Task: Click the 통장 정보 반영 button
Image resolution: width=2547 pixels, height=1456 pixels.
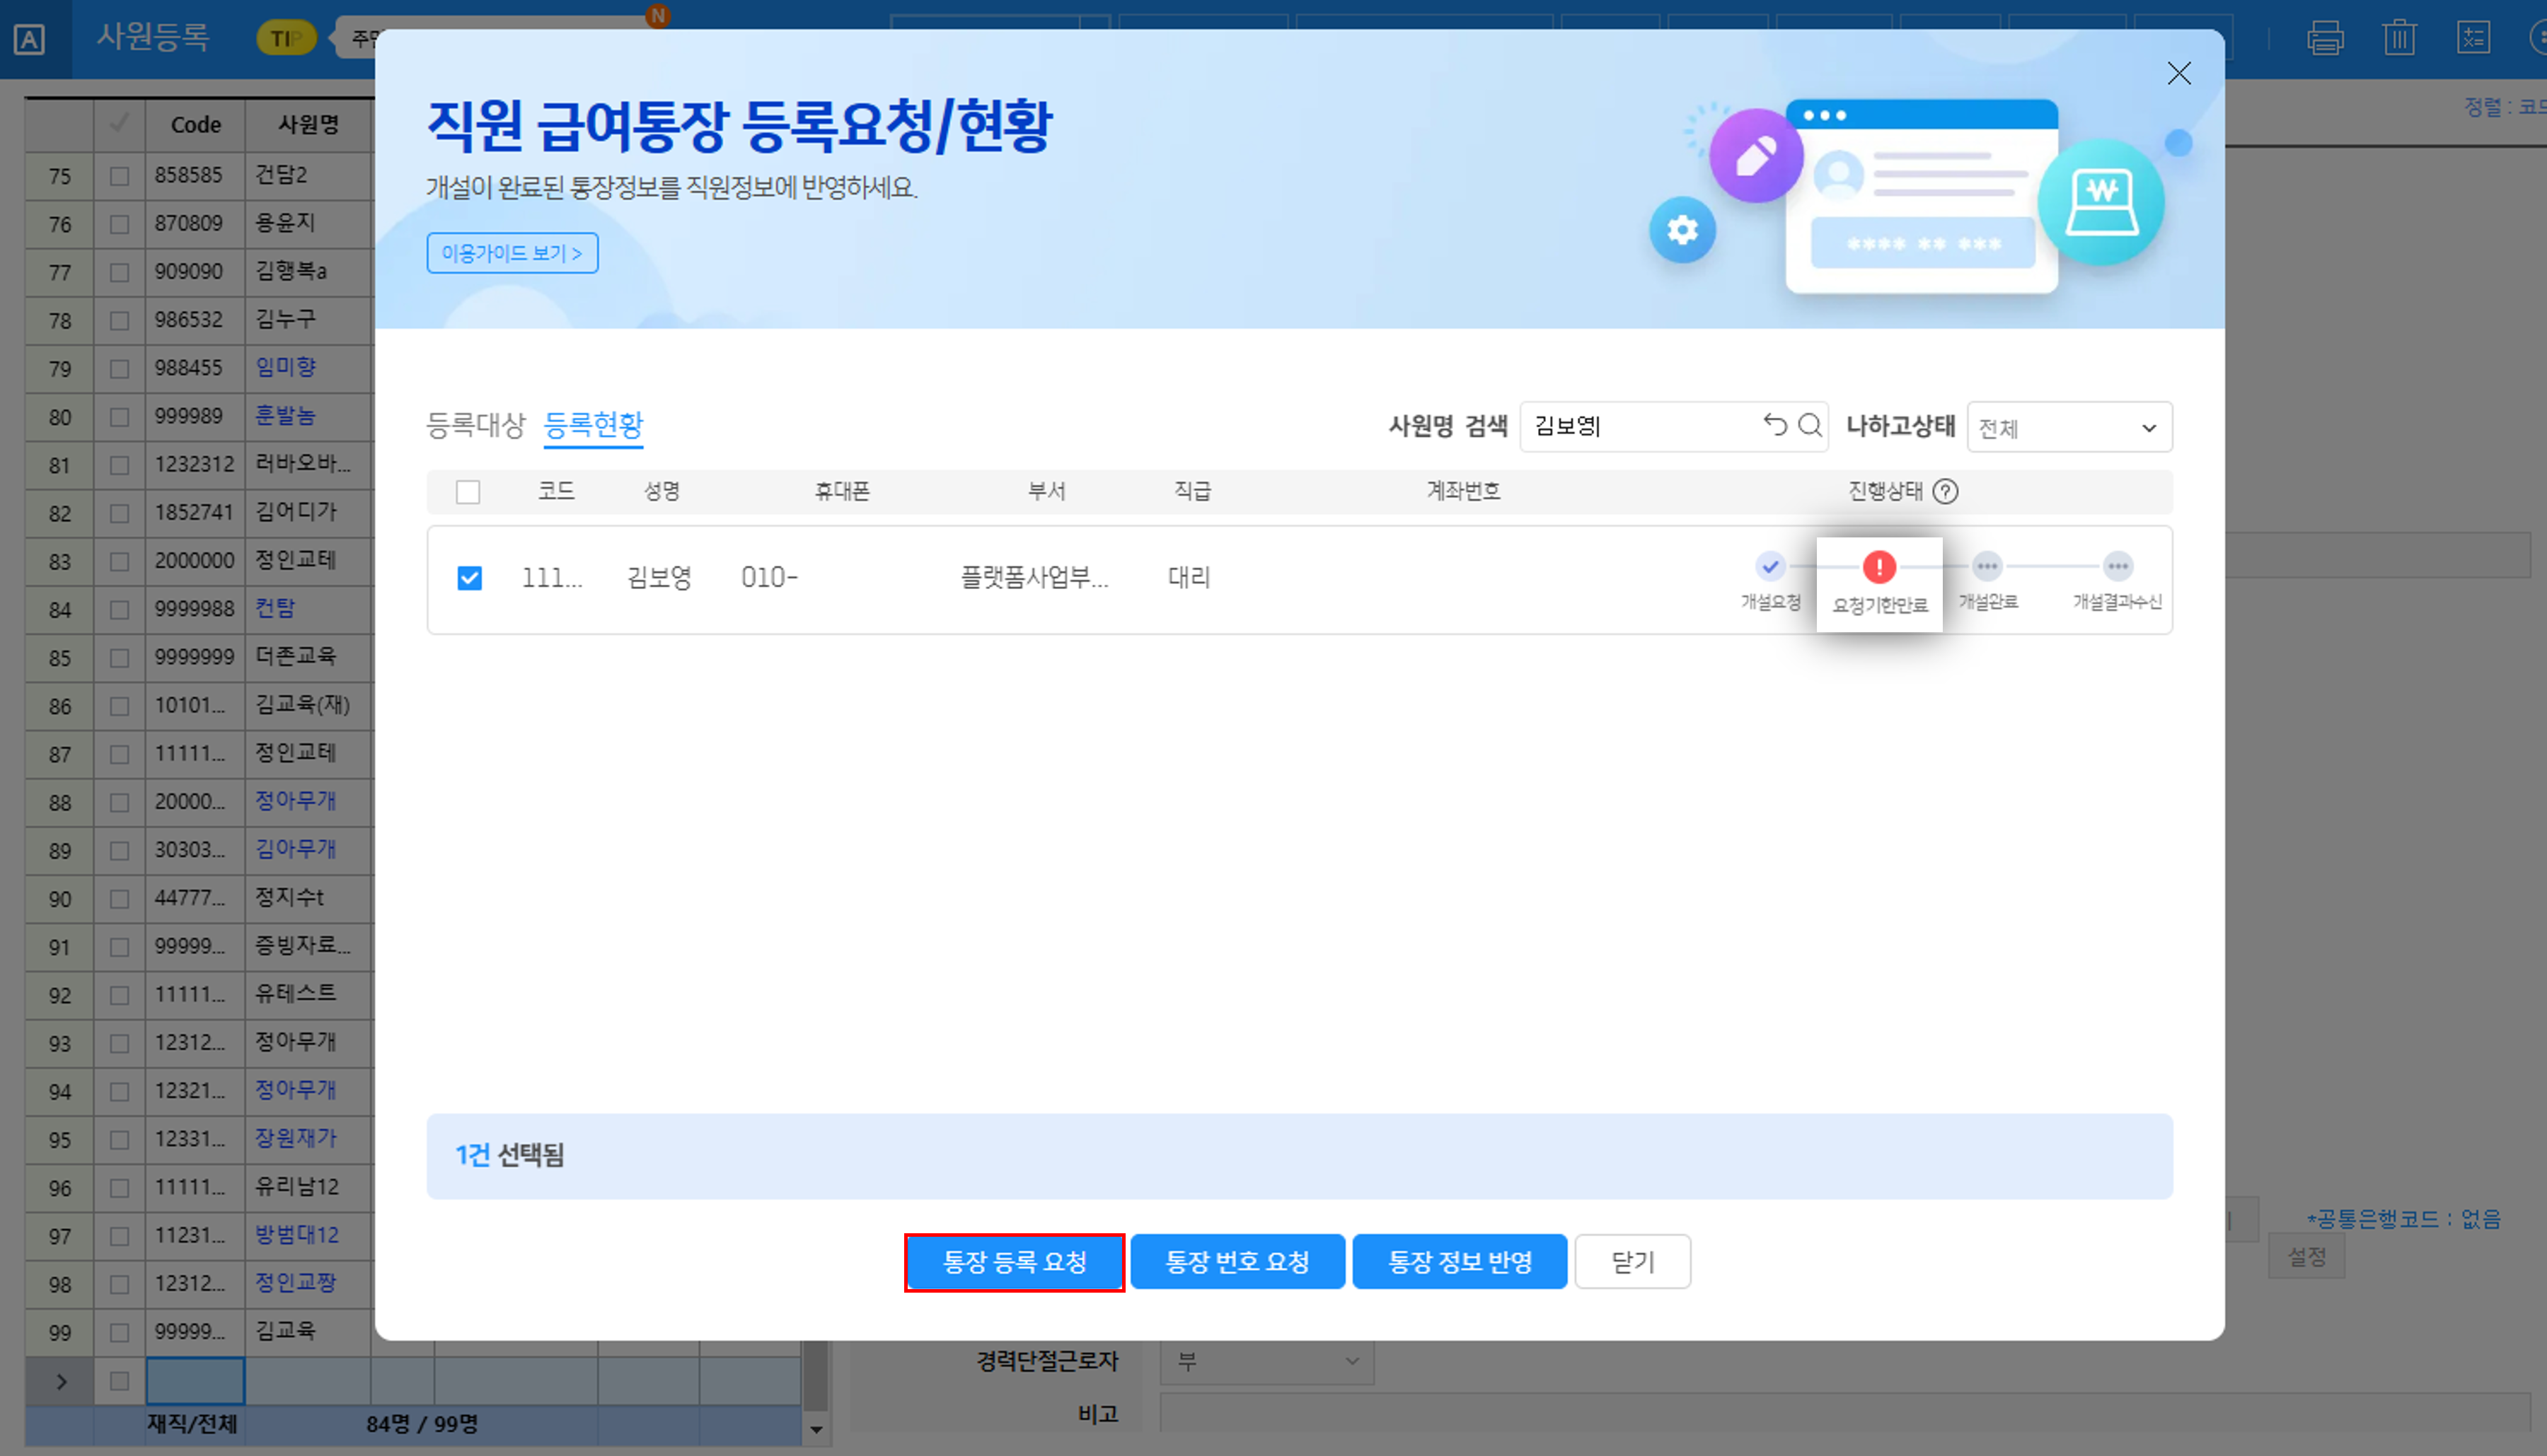Action: (x=1460, y=1262)
